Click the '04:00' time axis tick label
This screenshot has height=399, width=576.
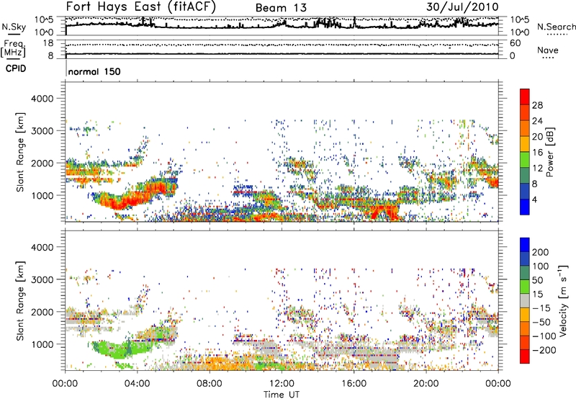pyautogui.click(x=137, y=384)
